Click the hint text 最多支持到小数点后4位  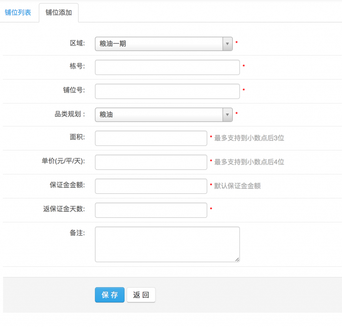pos(249,162)
